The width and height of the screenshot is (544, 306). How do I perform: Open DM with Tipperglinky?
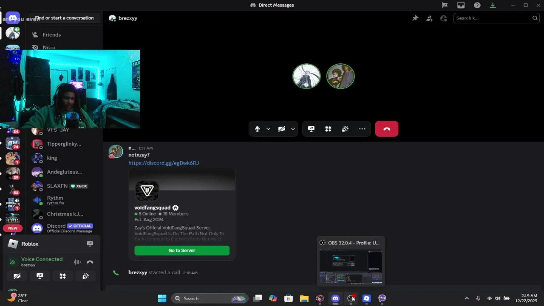point(65,144)
